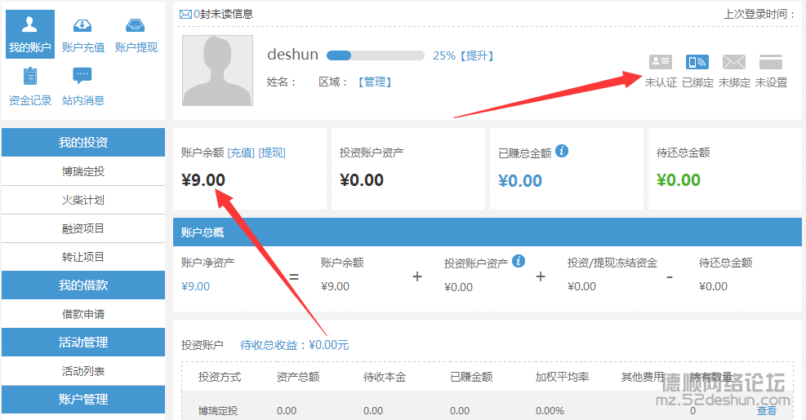Click the 资产总额 column header
Screen dimensions: 806x420
click(x=298, y=378)
